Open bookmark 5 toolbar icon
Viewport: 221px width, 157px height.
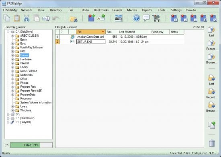click(x=213, y=18)
